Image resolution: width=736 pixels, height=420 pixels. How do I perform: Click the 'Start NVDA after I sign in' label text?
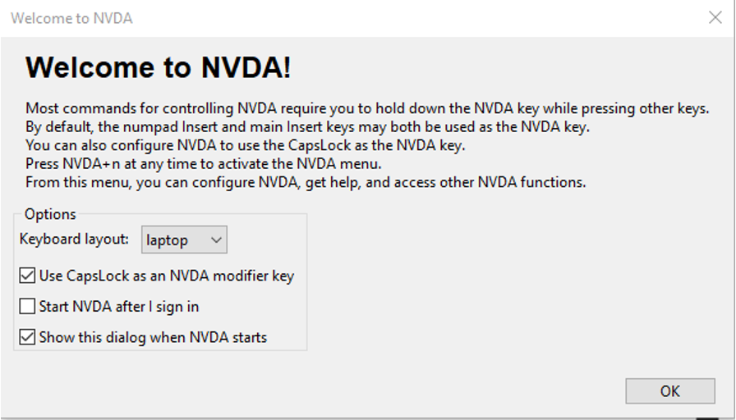point(119,307)
